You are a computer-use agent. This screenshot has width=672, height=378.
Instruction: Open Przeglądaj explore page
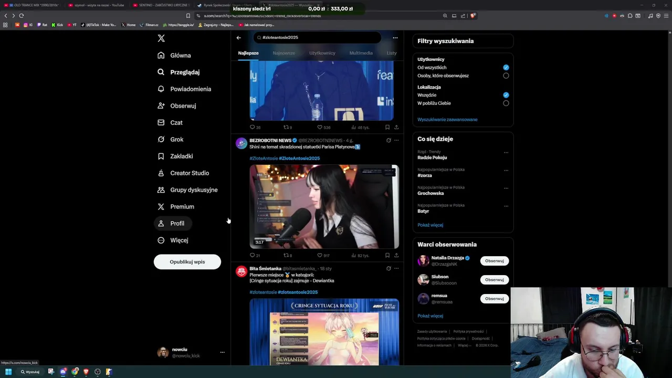(178, 72)
